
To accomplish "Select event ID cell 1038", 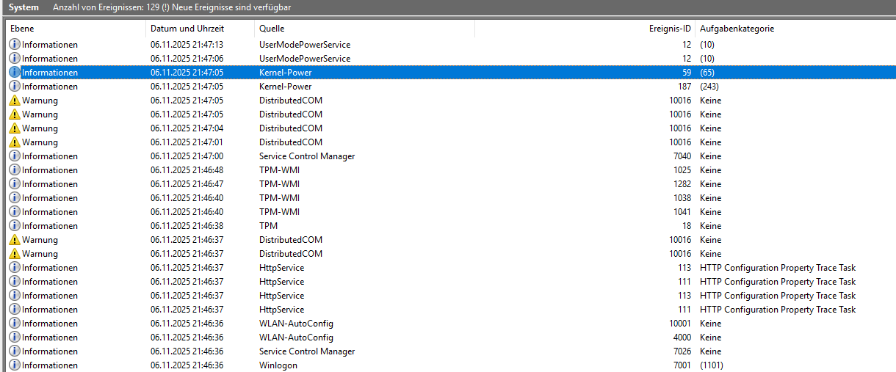I will point(681,198).
